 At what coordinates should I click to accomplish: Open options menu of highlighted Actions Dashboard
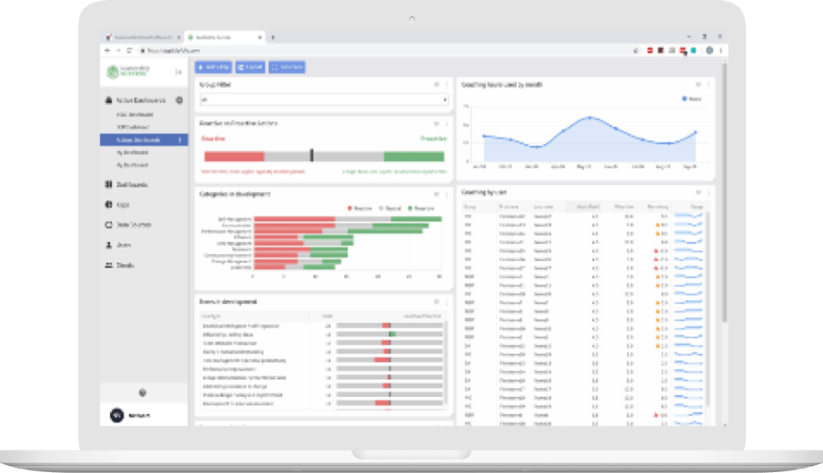pos(180,140)
